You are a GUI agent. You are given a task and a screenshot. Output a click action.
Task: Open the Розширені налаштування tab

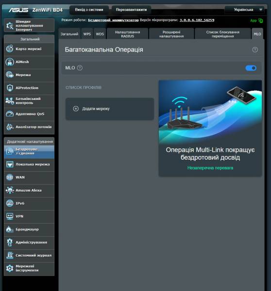point(171,34)
